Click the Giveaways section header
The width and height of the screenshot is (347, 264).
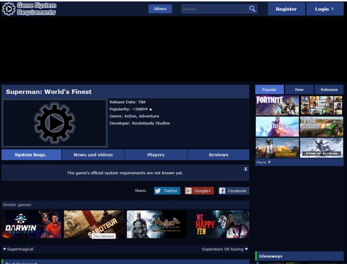[x=299, y=256]
